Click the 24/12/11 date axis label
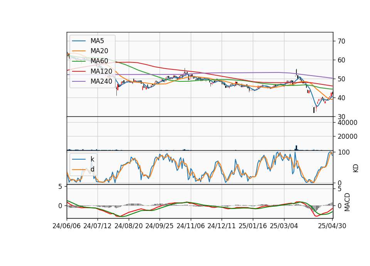Screen dimensions: 370x266 pyautogui.click(x=222, y=226)
